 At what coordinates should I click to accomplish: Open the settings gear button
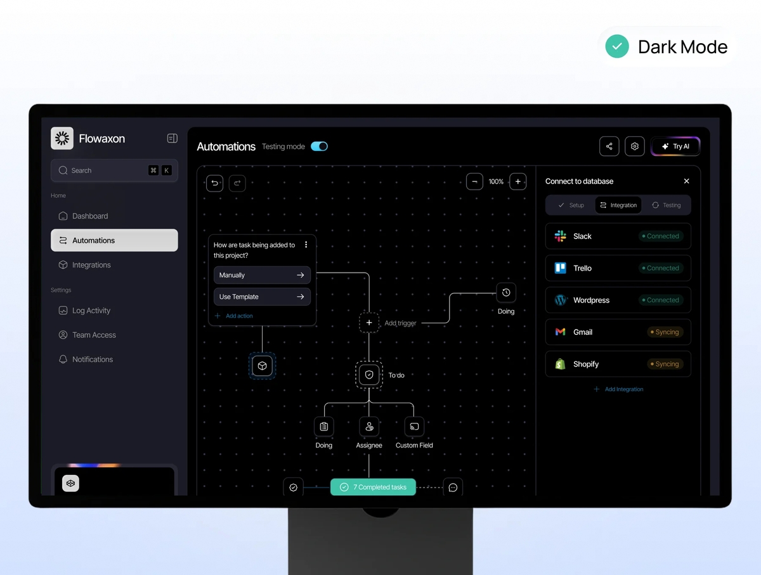tap(635, 146)
